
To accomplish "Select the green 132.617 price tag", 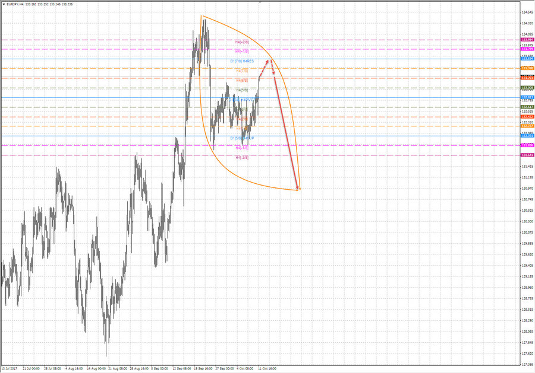I will coord(527,107).
